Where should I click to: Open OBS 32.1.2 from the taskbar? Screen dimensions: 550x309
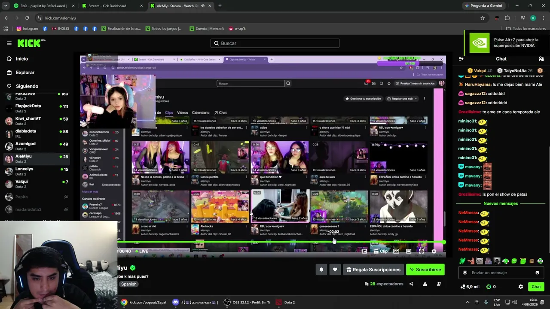[247, 302]
